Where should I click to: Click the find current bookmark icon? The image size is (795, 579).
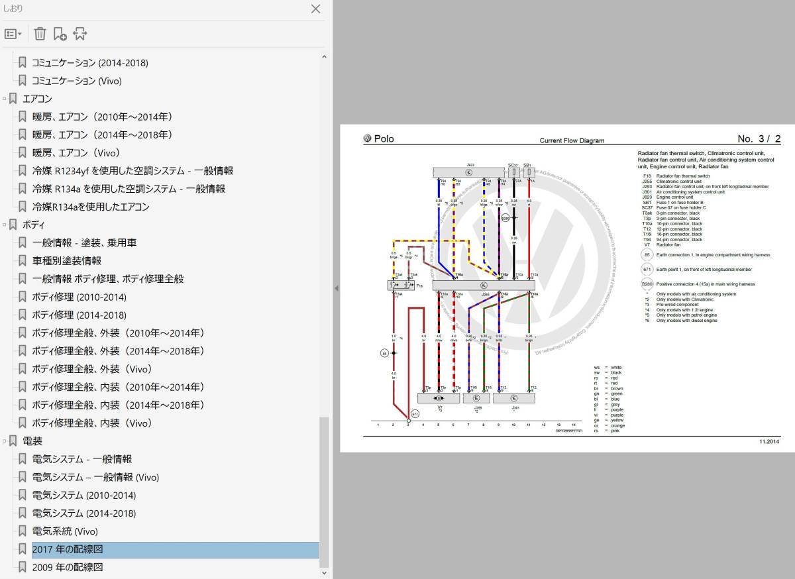[x=80, y=34]
